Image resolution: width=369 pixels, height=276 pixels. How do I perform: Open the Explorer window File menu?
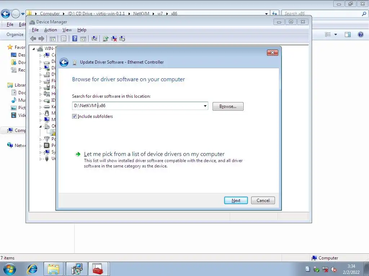10,24
